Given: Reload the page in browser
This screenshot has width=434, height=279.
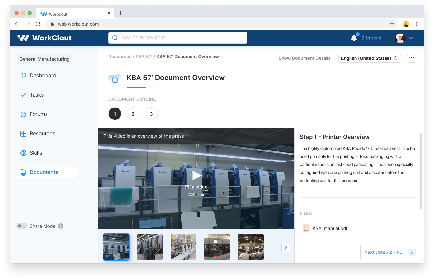Looking at the screenshot, I should tap(38, 24).
